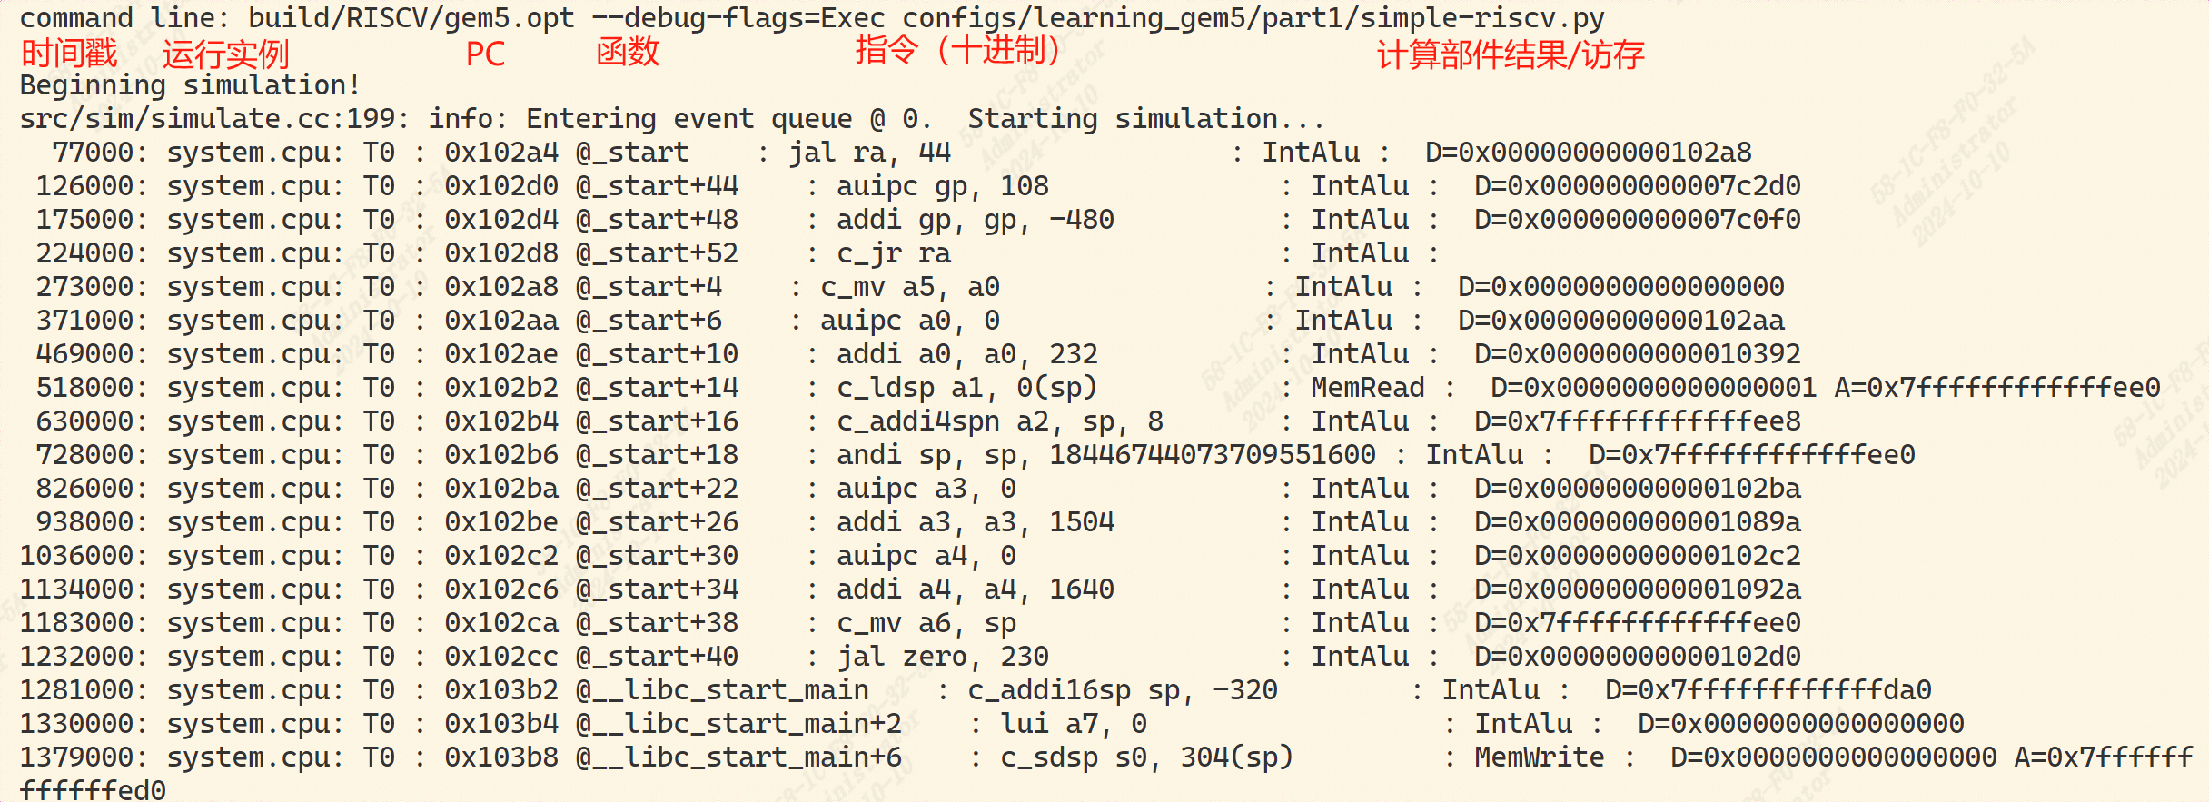Click function label '@__libc_start_main+2'
This screenshot has height=802, width=2209.
pos(738,724)
